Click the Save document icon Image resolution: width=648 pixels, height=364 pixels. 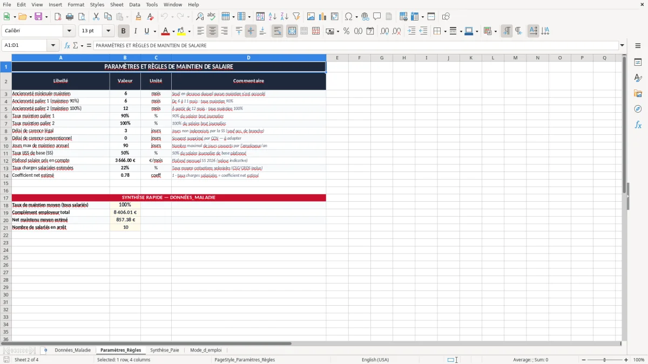(x=38, y=17)
